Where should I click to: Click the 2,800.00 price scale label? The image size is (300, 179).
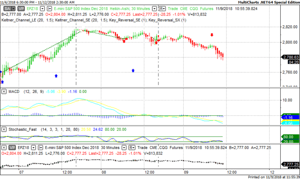point(290,42)
